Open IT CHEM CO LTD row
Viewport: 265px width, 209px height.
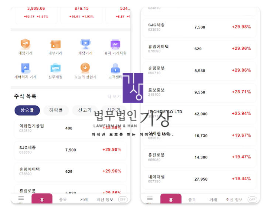coord(200,114)
